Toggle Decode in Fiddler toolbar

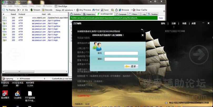[47, 10]
